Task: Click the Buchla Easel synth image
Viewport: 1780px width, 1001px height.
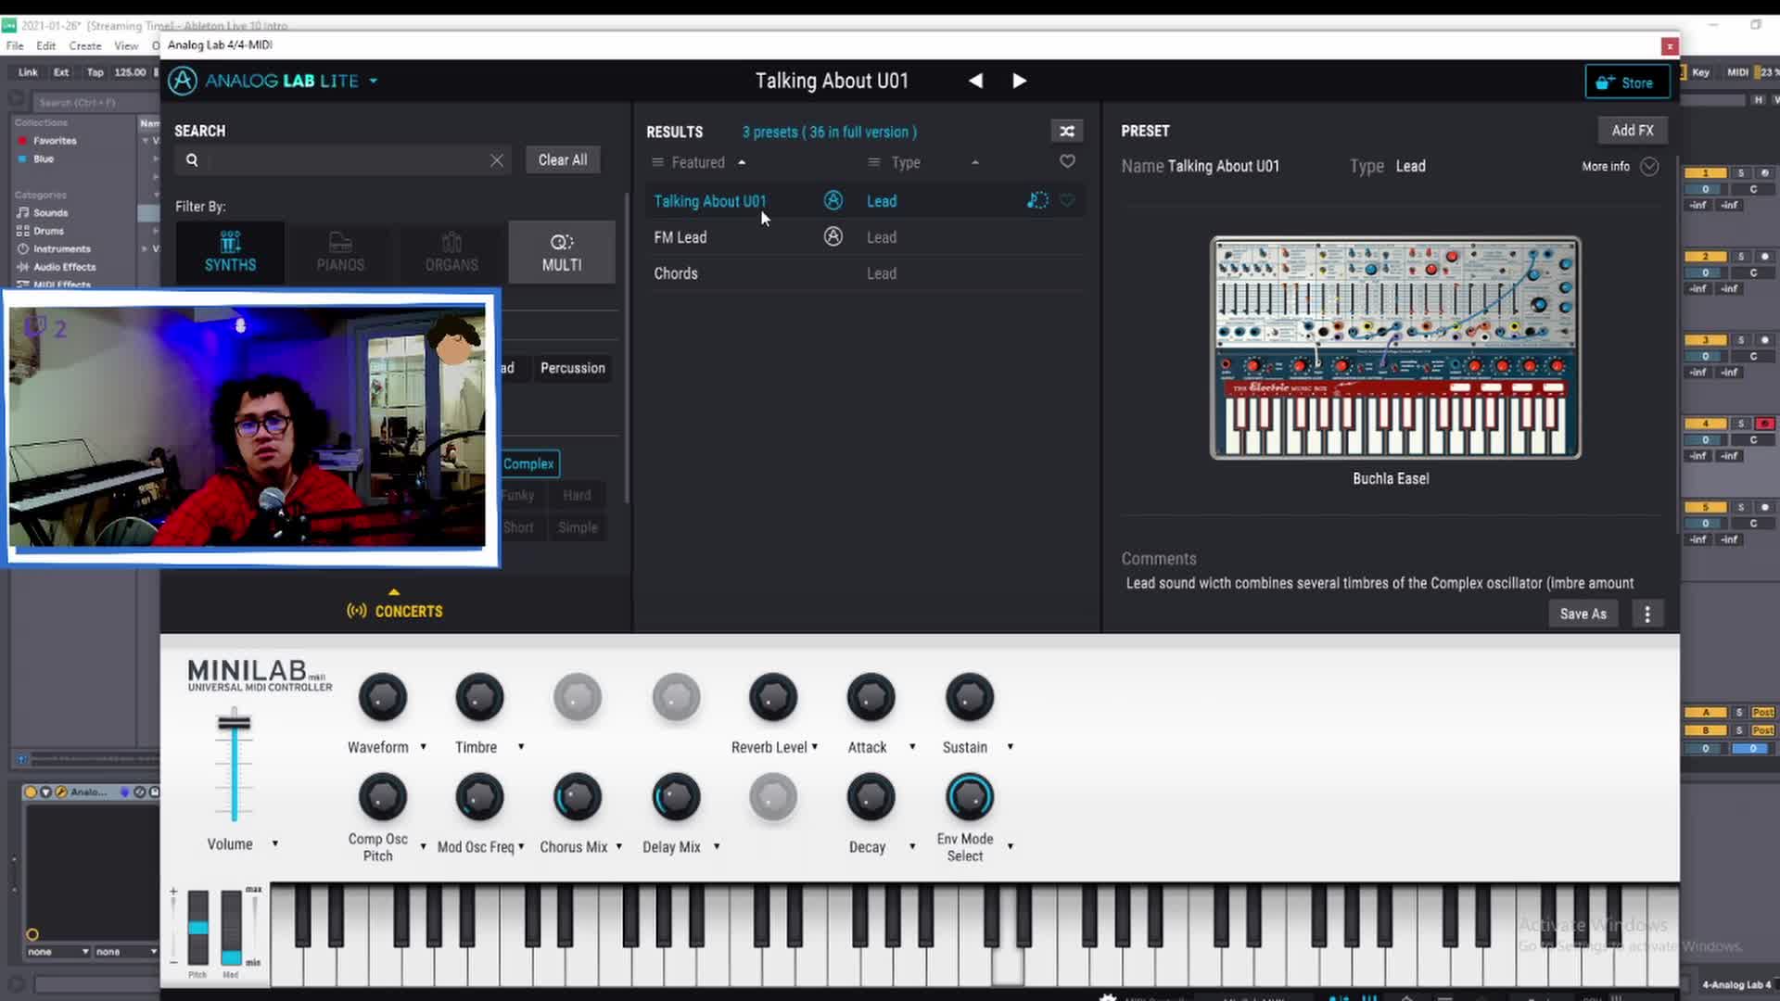Action: click(1395, 348)
